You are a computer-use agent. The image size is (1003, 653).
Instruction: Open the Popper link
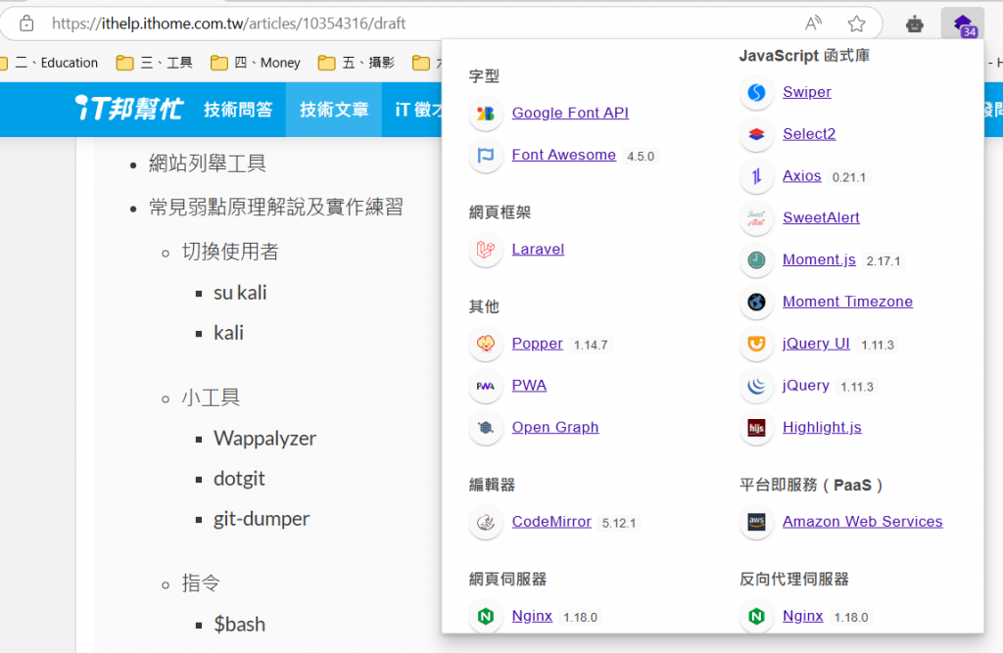pyautogui.click(x=538, y=344)
